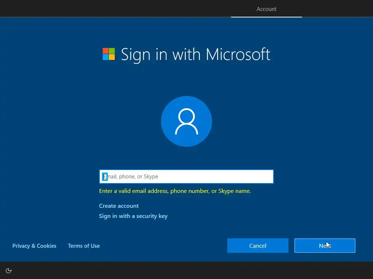Open the Terms of Use link
Viewport: 373px width, 279px height.
pos(84,246)
